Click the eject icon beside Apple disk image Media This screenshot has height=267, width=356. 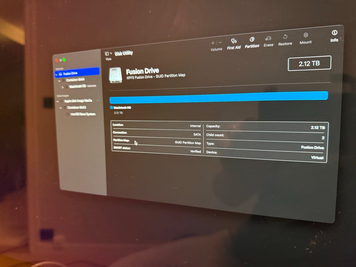pyautogui.click(x=98, y=100)
